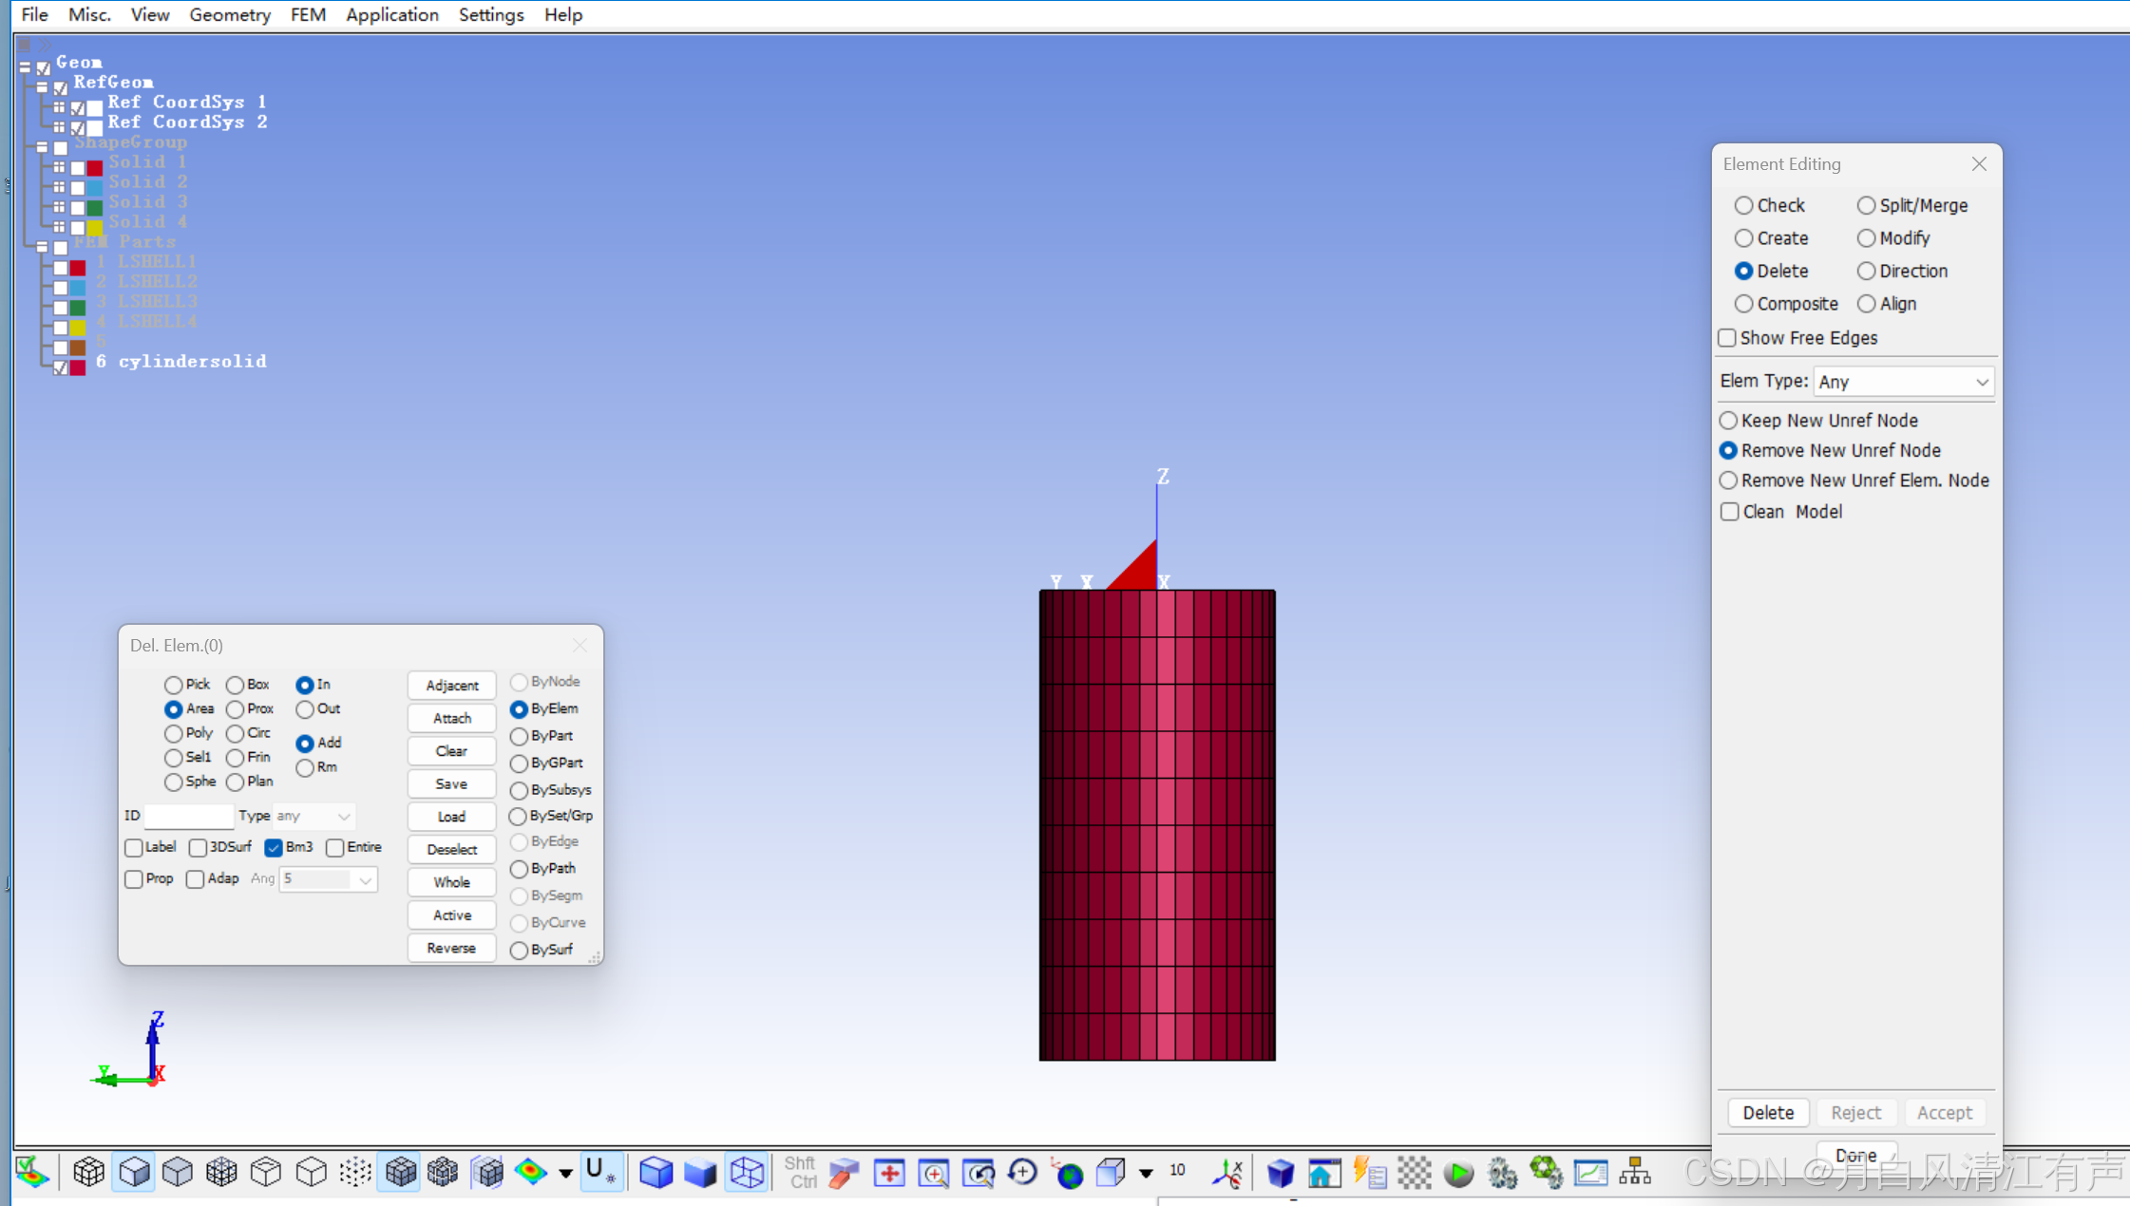Uncheck the Bm3 checkbox
The width and height of the screenshot is (2130, 1206).
(x=275, y=847)
